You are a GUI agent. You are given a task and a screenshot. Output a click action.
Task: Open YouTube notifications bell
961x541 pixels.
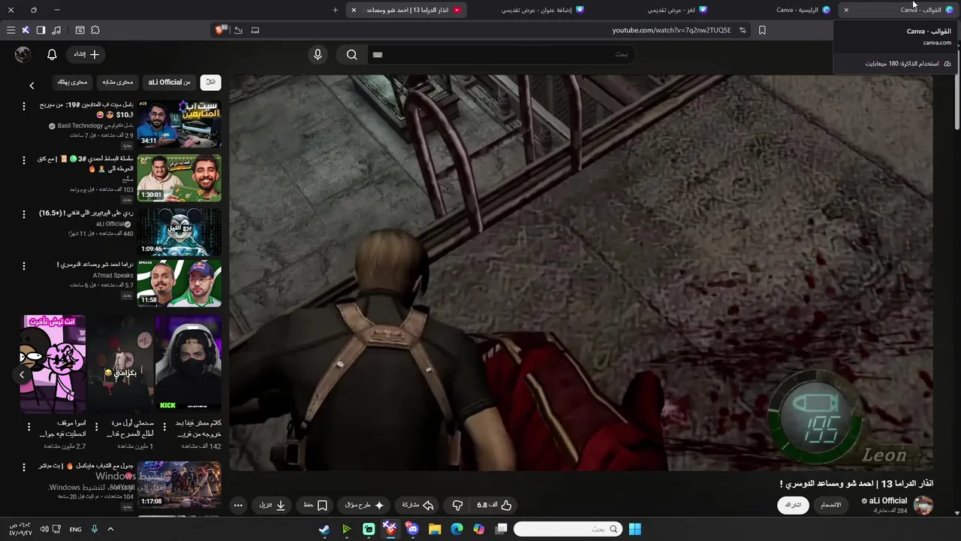click(x=52, y=54)
